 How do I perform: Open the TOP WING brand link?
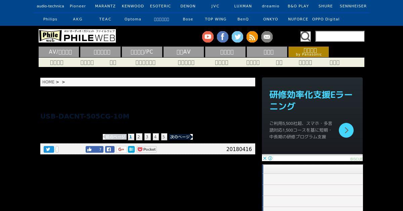216,19
